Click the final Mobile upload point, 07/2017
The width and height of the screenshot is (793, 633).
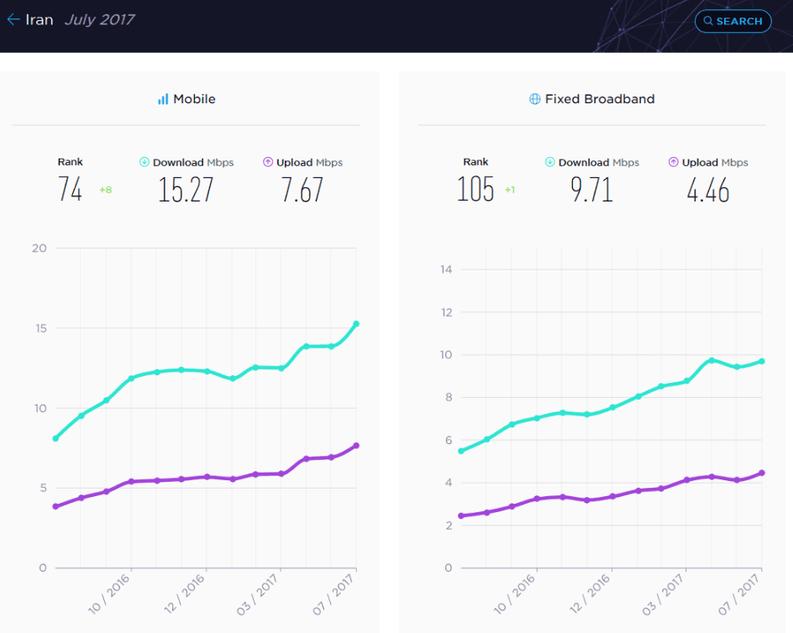(x=356, y=446)
